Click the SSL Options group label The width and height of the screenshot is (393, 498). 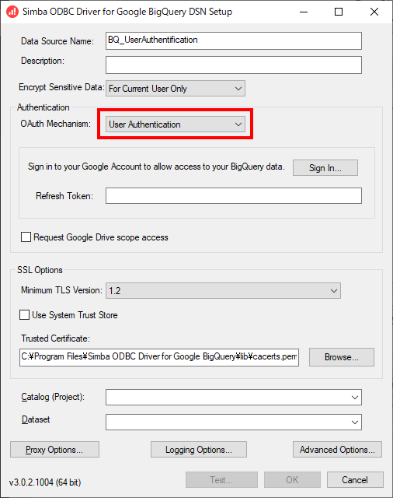(40, 270)
